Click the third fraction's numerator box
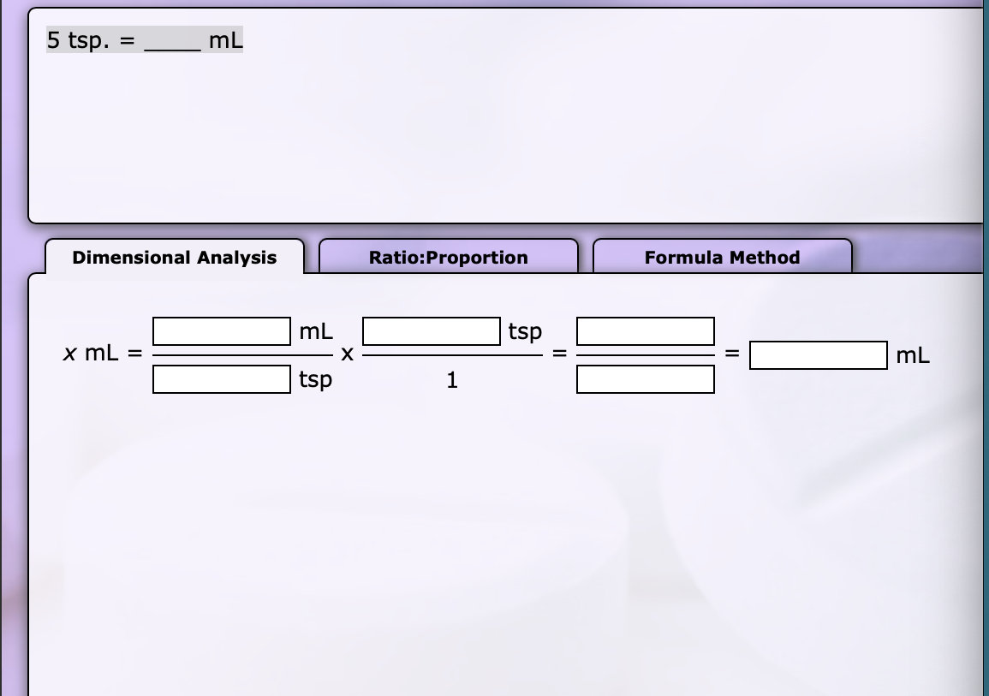The height and width of the screenshot is (696, 989). [x=646, y=331]
